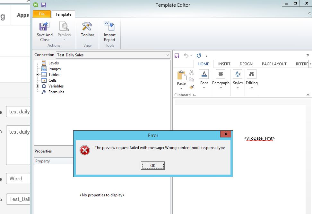Screen dimensions: 312x214
Task: Select the Cut scissors icon
Action: [192, 73]
